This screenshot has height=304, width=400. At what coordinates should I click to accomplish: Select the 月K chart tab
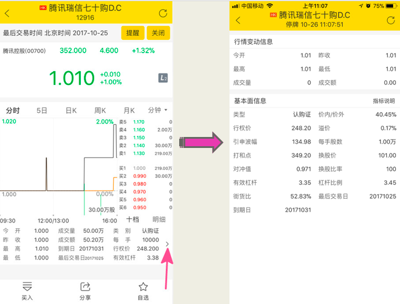pyautogui.click(x=129, y=110)
